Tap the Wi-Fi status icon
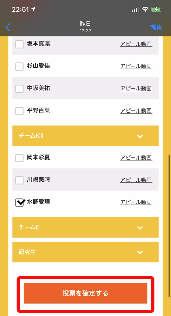The width and height of the screenshot is (171, 316). point(145,10)
